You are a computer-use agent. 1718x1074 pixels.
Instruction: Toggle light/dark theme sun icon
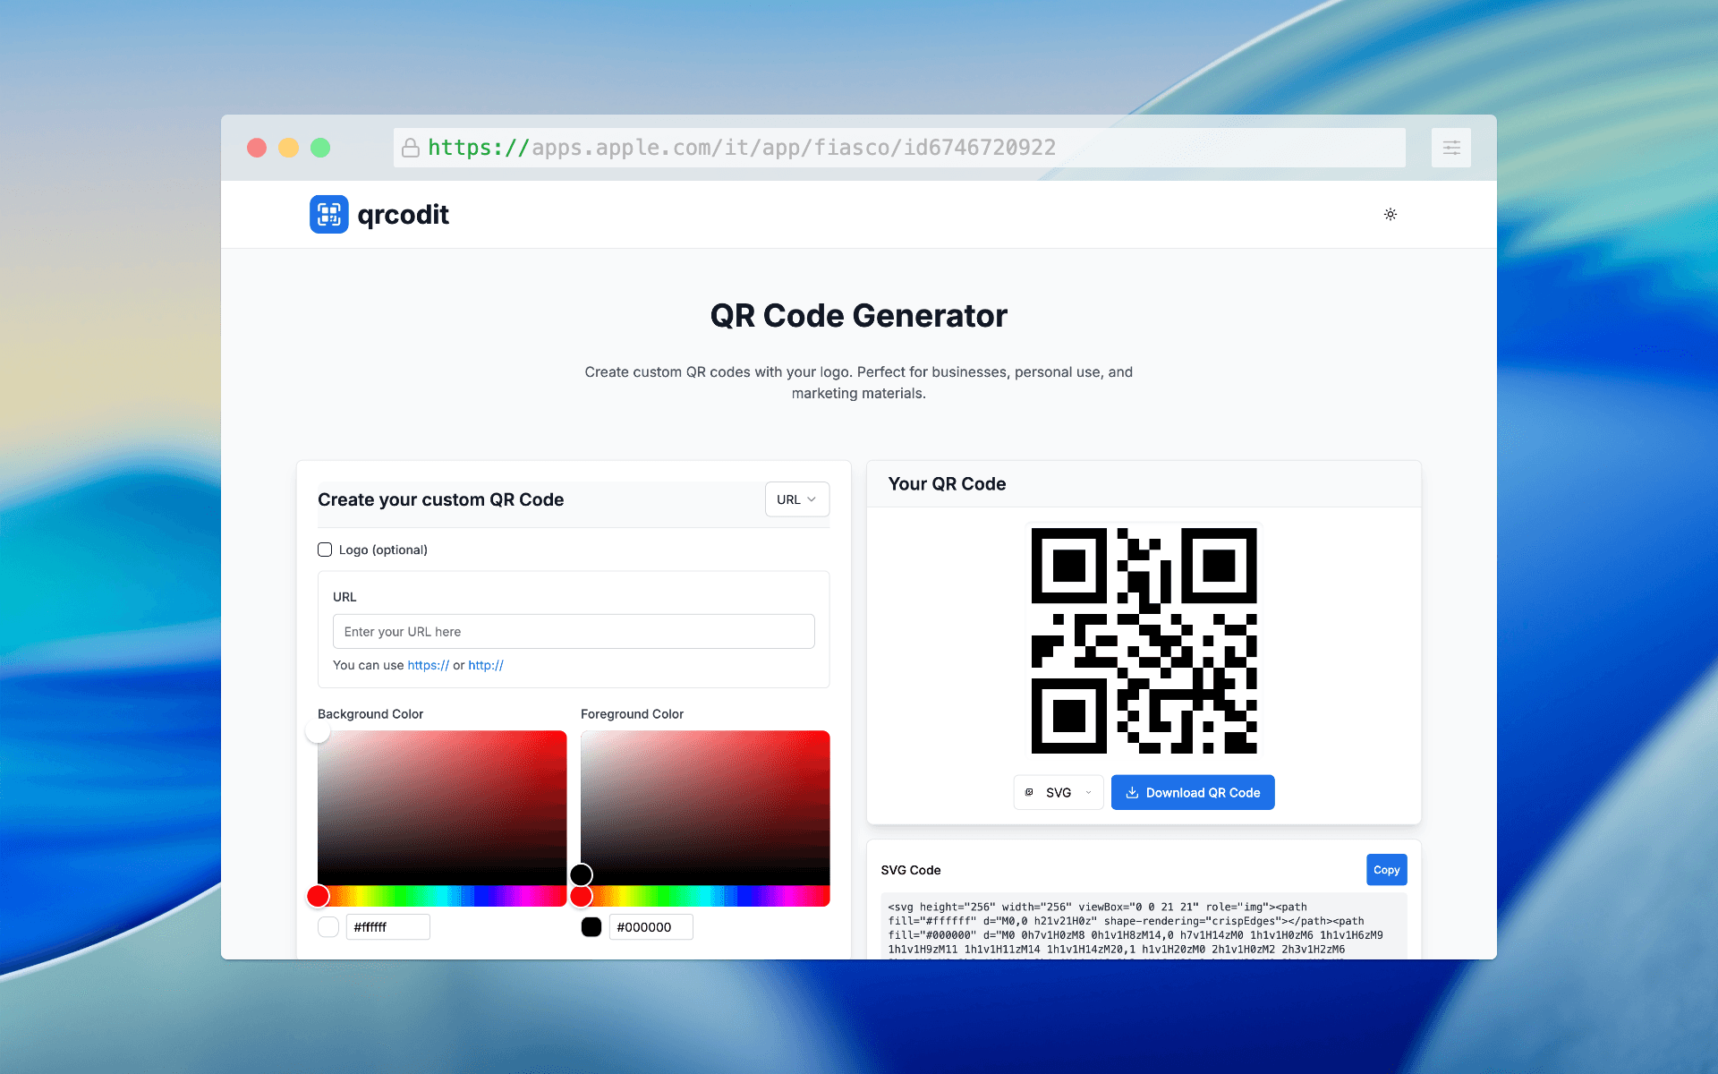coord(1391,214)
